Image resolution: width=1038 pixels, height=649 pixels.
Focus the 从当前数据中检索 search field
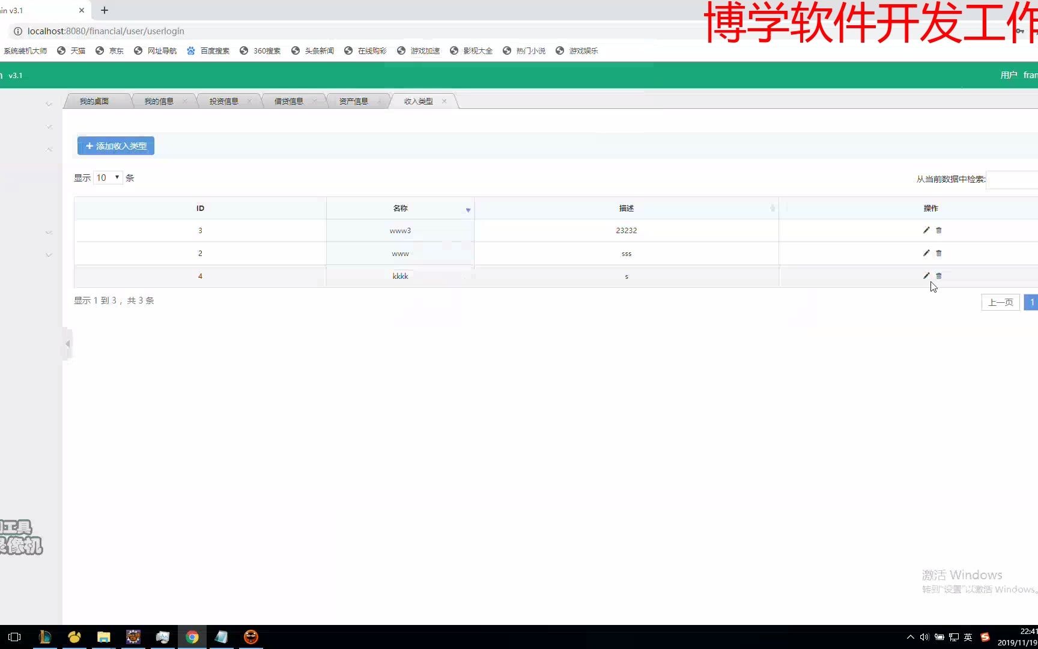pyautogui.click(x=1012, y=179)
